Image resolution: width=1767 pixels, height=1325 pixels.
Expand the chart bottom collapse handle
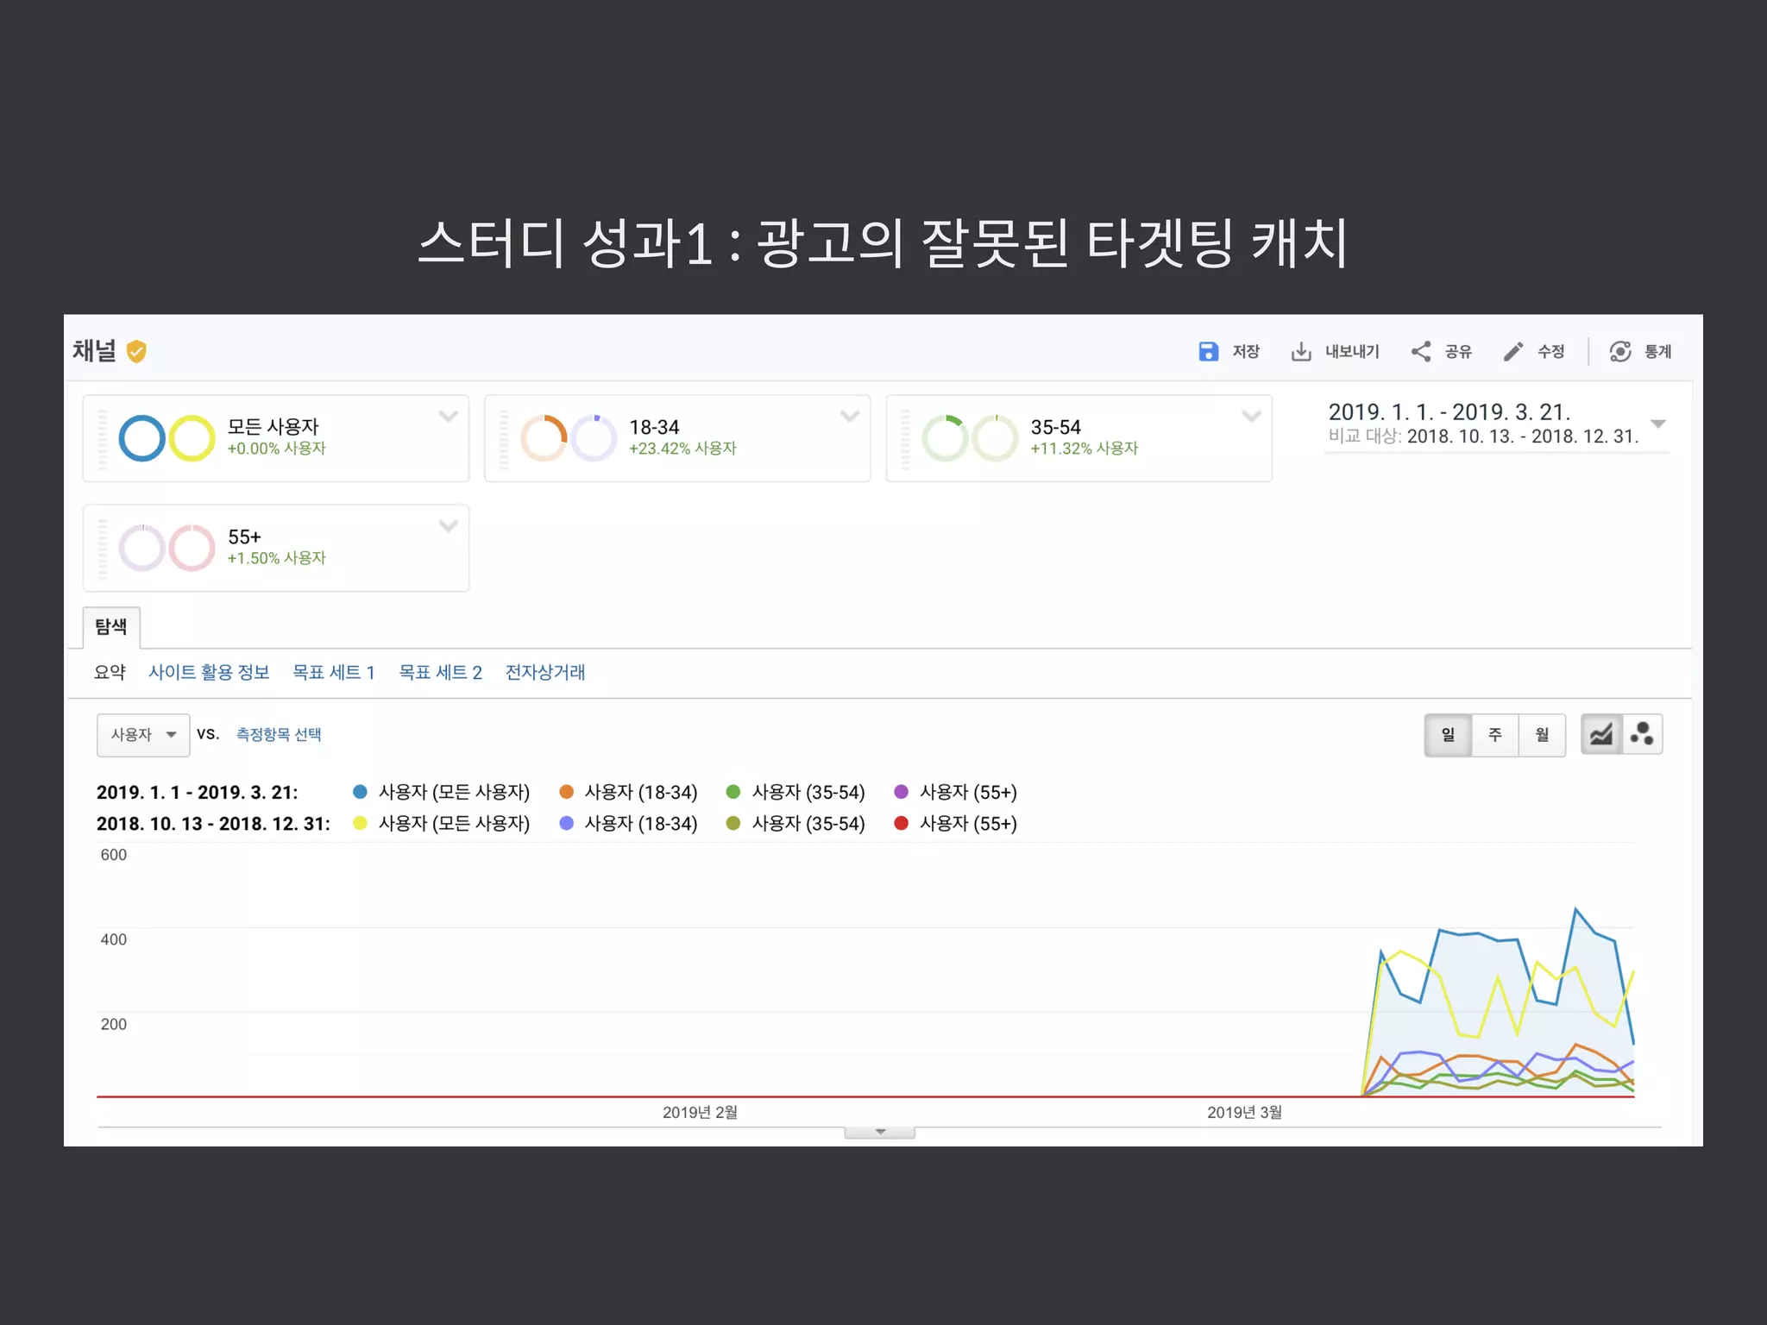point(880,1132)
